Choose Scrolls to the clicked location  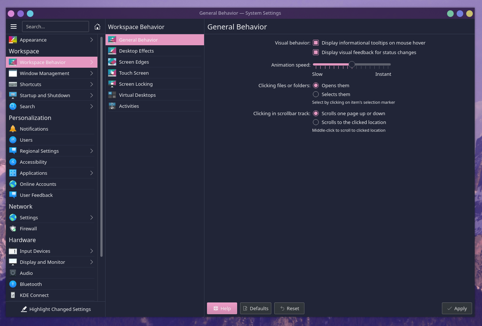click(316, 122)
